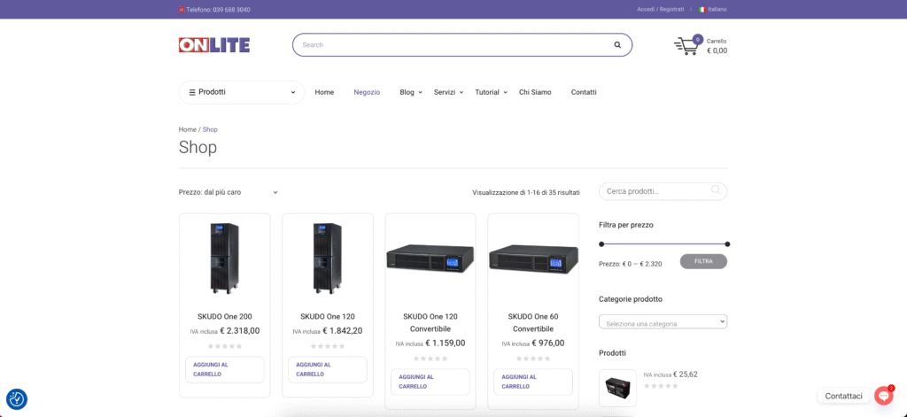This screenshot has width=907, height=417.
Task: Click the Prodotti hamburger menu icon
Action: coord(192,93)
